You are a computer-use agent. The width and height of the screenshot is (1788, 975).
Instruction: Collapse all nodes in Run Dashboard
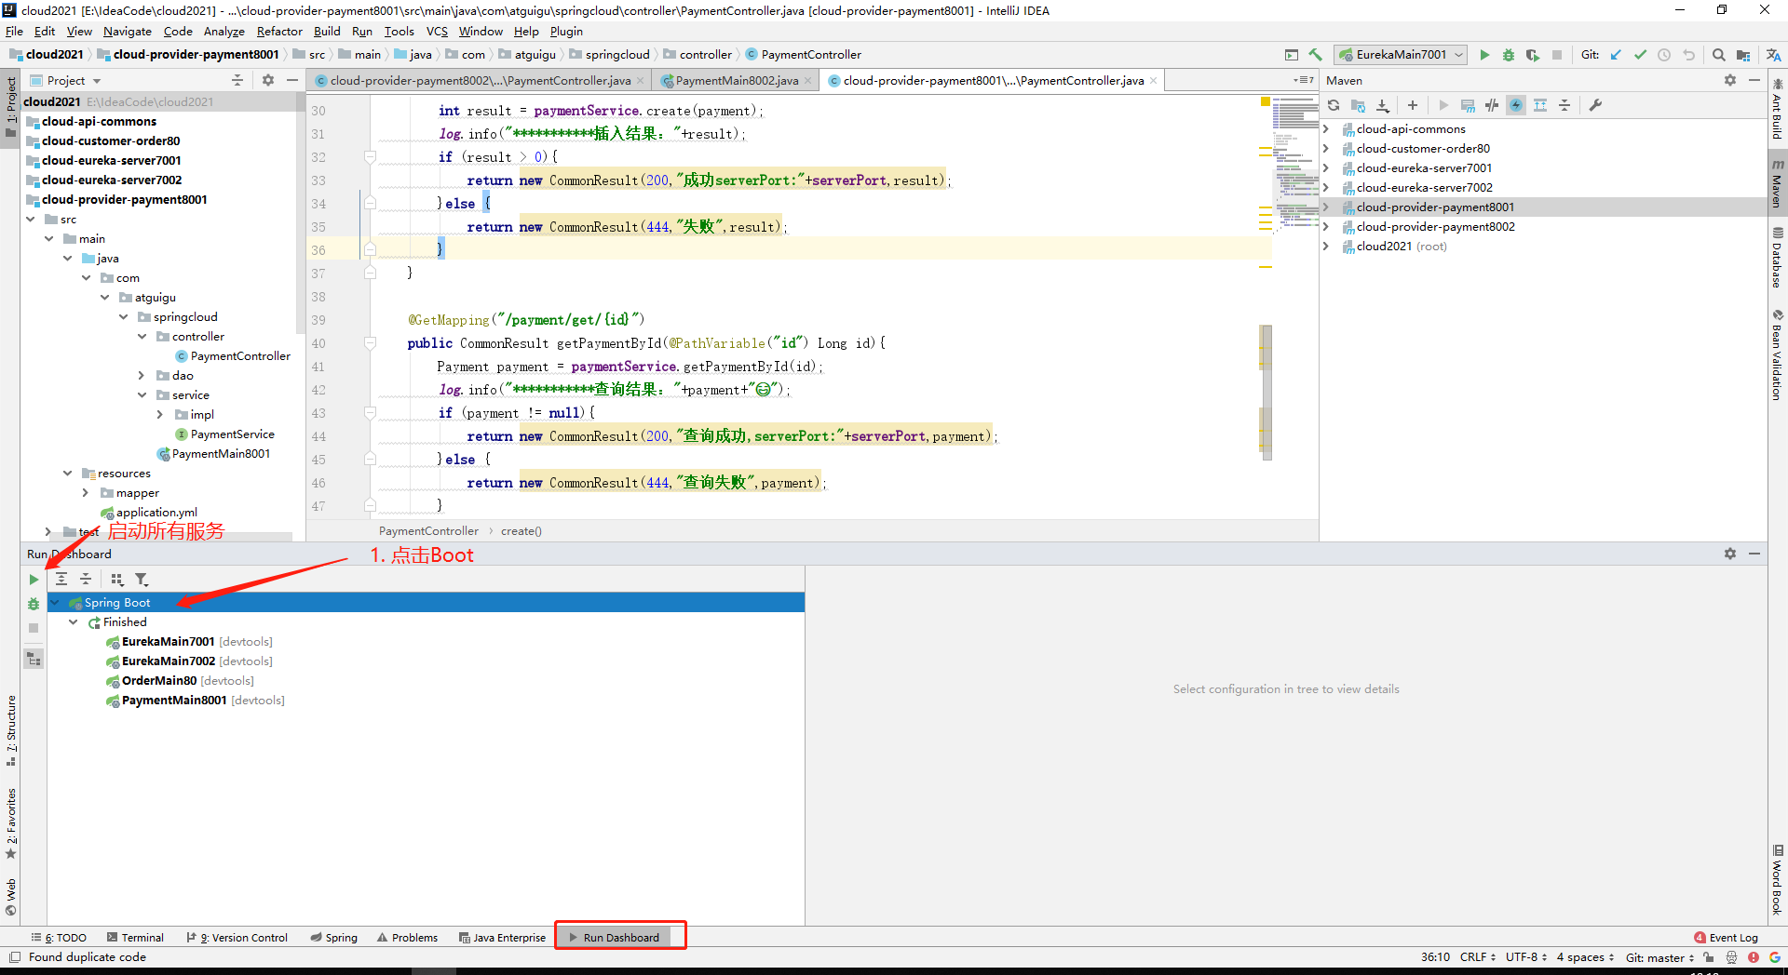point(86,579)
